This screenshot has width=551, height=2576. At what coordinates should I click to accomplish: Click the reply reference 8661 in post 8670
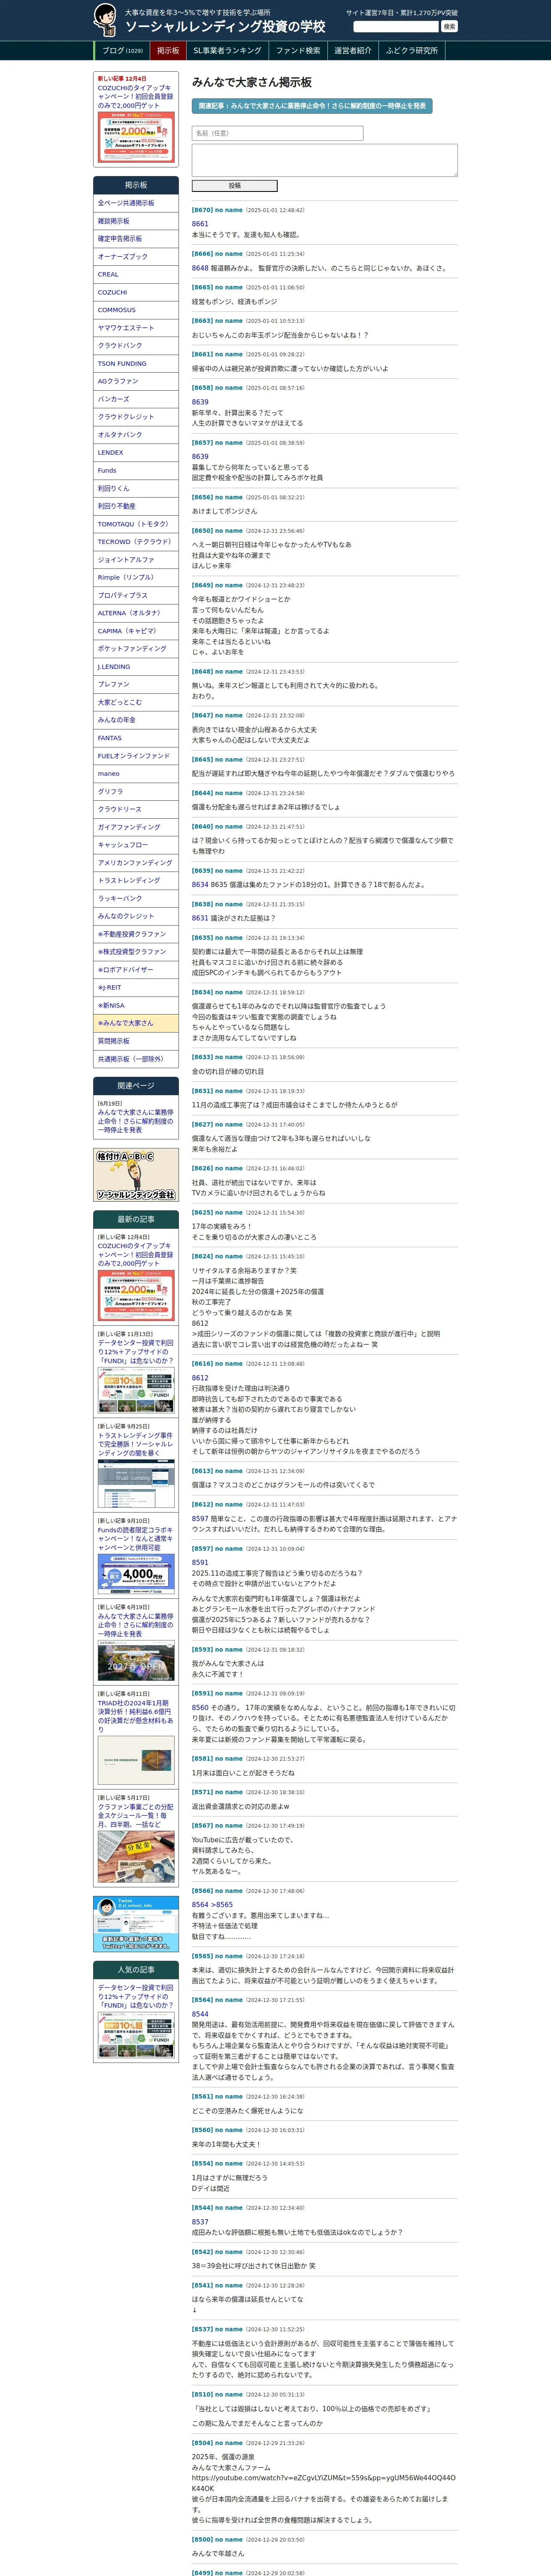tap(200, 224)
